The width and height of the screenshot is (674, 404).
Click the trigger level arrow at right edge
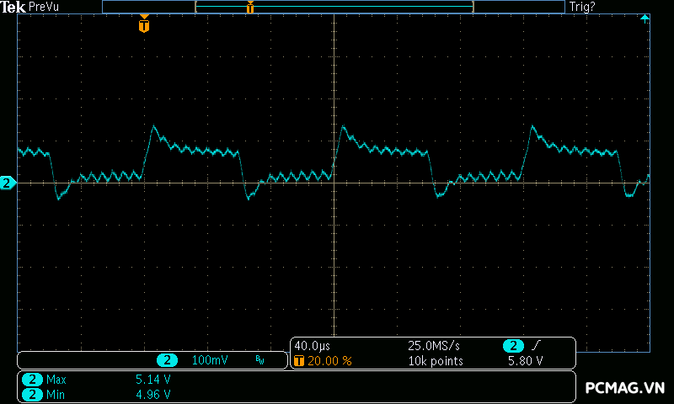645,18
